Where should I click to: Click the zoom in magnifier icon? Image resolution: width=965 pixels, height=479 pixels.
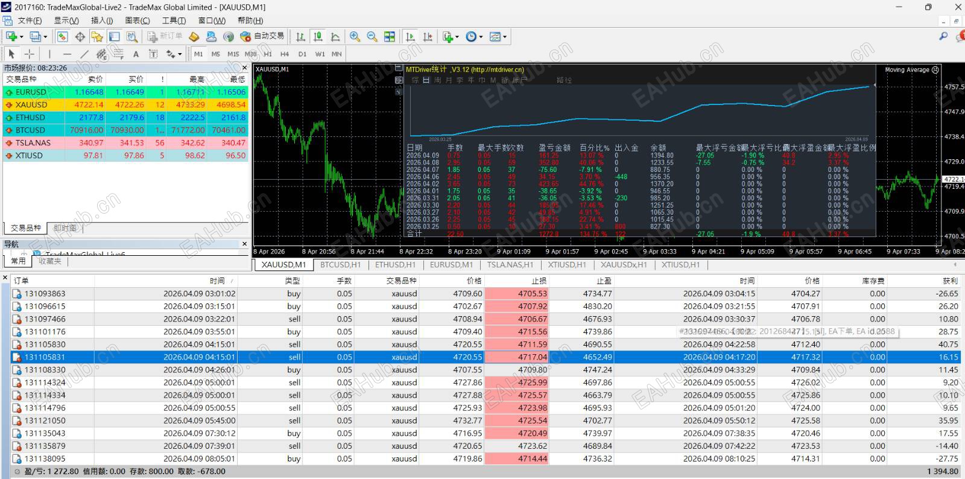[x=355, y=37]
